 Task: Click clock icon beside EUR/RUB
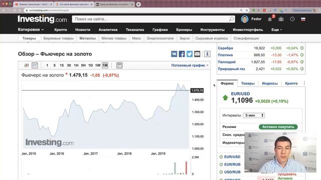(x=221, y=164)
